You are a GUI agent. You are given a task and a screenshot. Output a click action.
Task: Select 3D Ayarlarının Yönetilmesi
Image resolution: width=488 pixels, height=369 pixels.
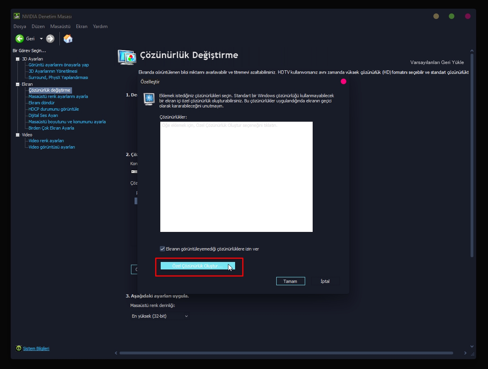[x=53, y=71]
